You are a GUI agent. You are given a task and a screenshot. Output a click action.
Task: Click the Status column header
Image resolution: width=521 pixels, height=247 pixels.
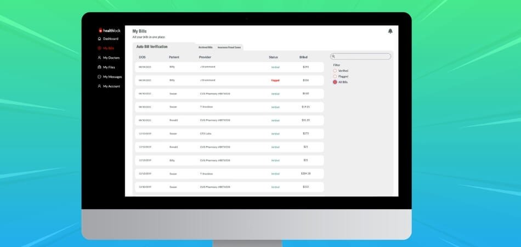(x=273, y=57)
